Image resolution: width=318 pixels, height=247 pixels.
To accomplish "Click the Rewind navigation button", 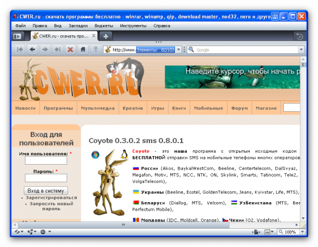I will (x=20, y=49).
